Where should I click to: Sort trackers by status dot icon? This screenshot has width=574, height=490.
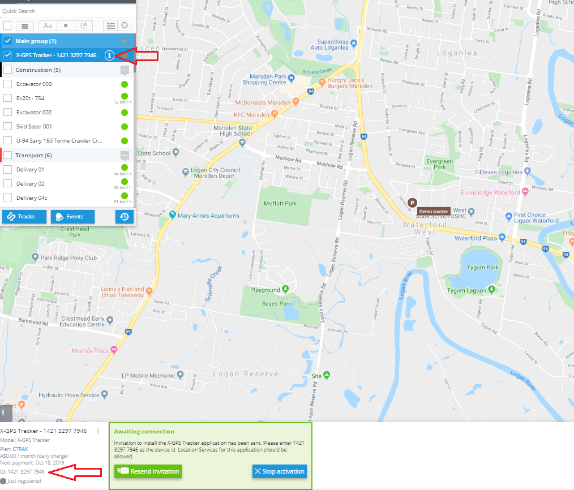pos(66,25)
